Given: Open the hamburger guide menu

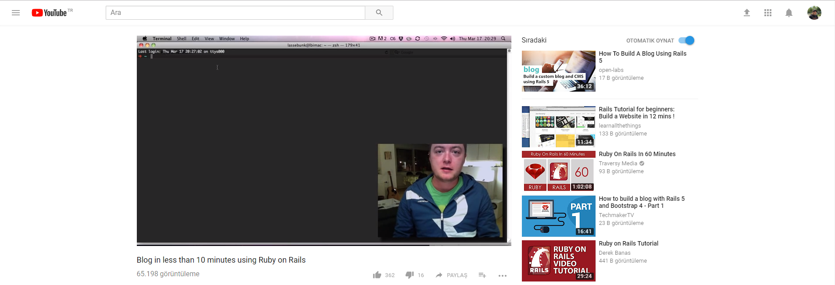Looking at the screenshot, I should pos(16,13).
